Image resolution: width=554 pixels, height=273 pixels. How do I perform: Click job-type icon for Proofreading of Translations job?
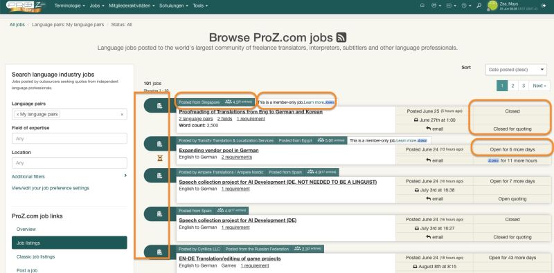pyautogui.click(x=159, y=106)
